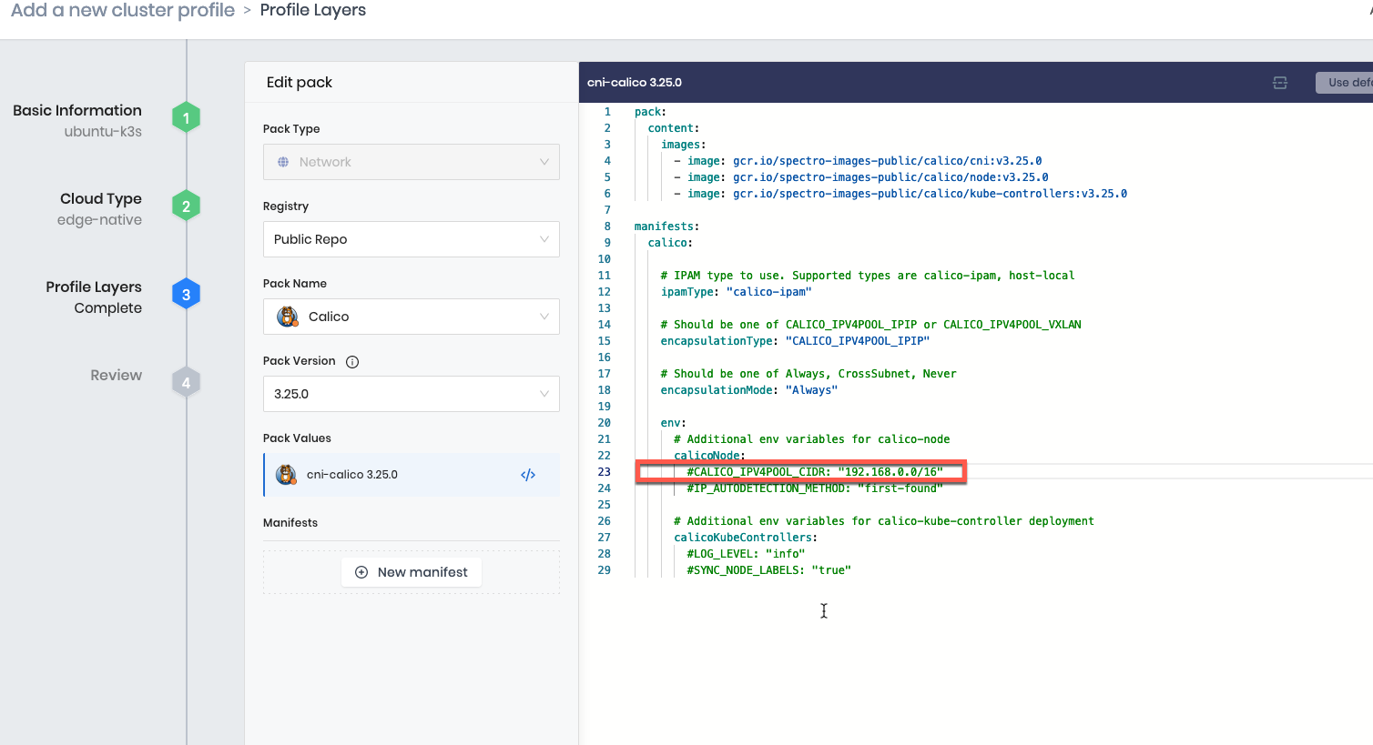Click the Review step label
Image resolution: width=1373 pixels, height=745 pixels.
[116, 375]
